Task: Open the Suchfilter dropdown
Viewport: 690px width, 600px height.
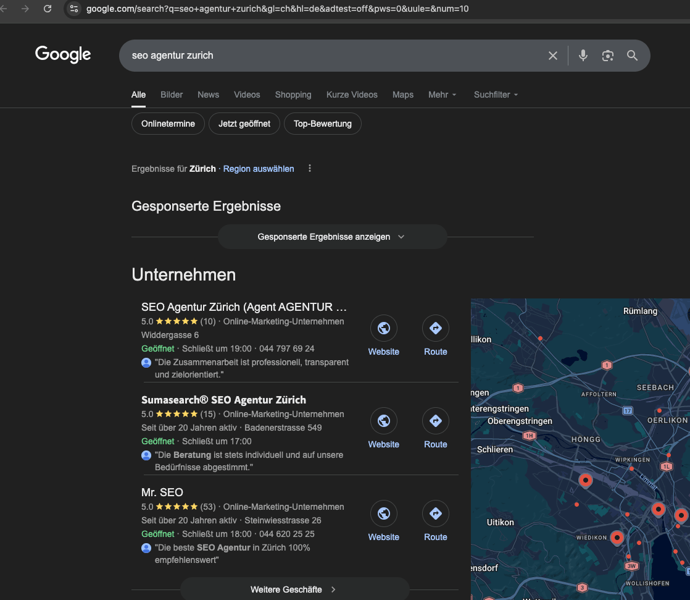Action: point(496,95)
